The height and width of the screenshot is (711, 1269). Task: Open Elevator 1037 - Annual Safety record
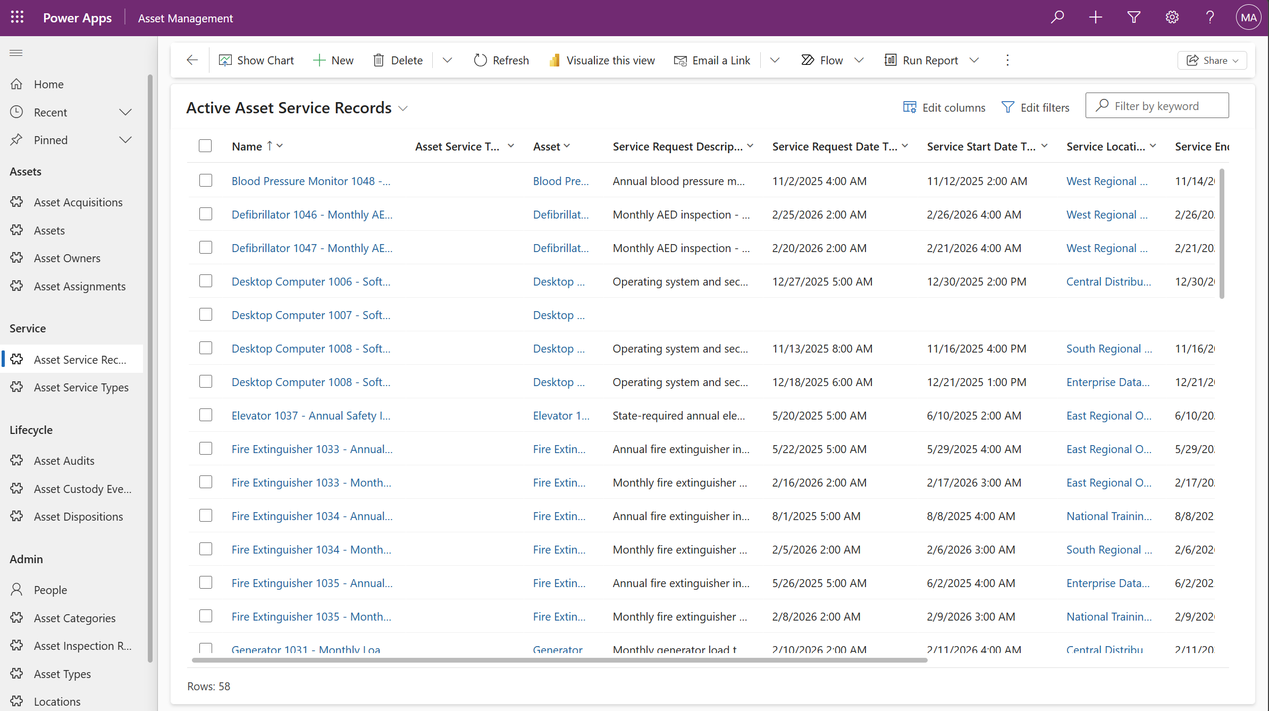pyautogui.click(x=311, y=415)
